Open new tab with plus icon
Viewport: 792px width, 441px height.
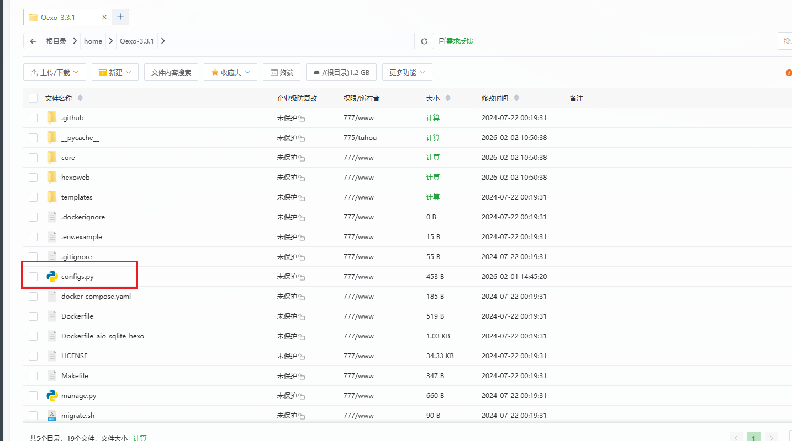click(x=120, y=17)
